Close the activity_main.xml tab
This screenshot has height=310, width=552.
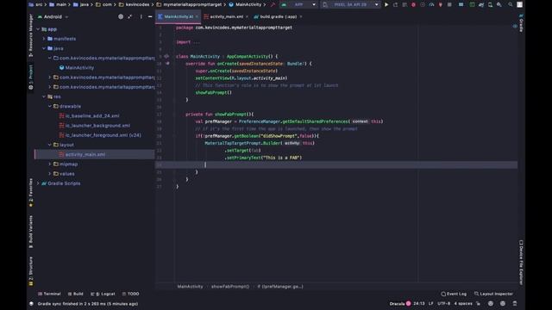pyautogui.click(x=247, y=16)
